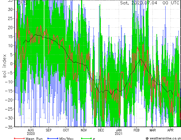Click the APR month axis label
Image resolution: width=181 pixels, height=140 pixels.
tap(170, 130)
